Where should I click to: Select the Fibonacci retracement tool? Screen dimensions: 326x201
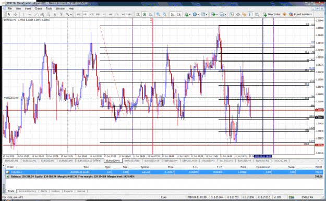[x=49, y=15]
